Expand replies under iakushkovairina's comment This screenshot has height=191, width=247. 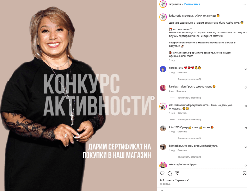point(189,120)
